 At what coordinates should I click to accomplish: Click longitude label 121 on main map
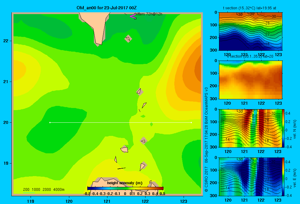pyautogui.click(x=107, y=201)
